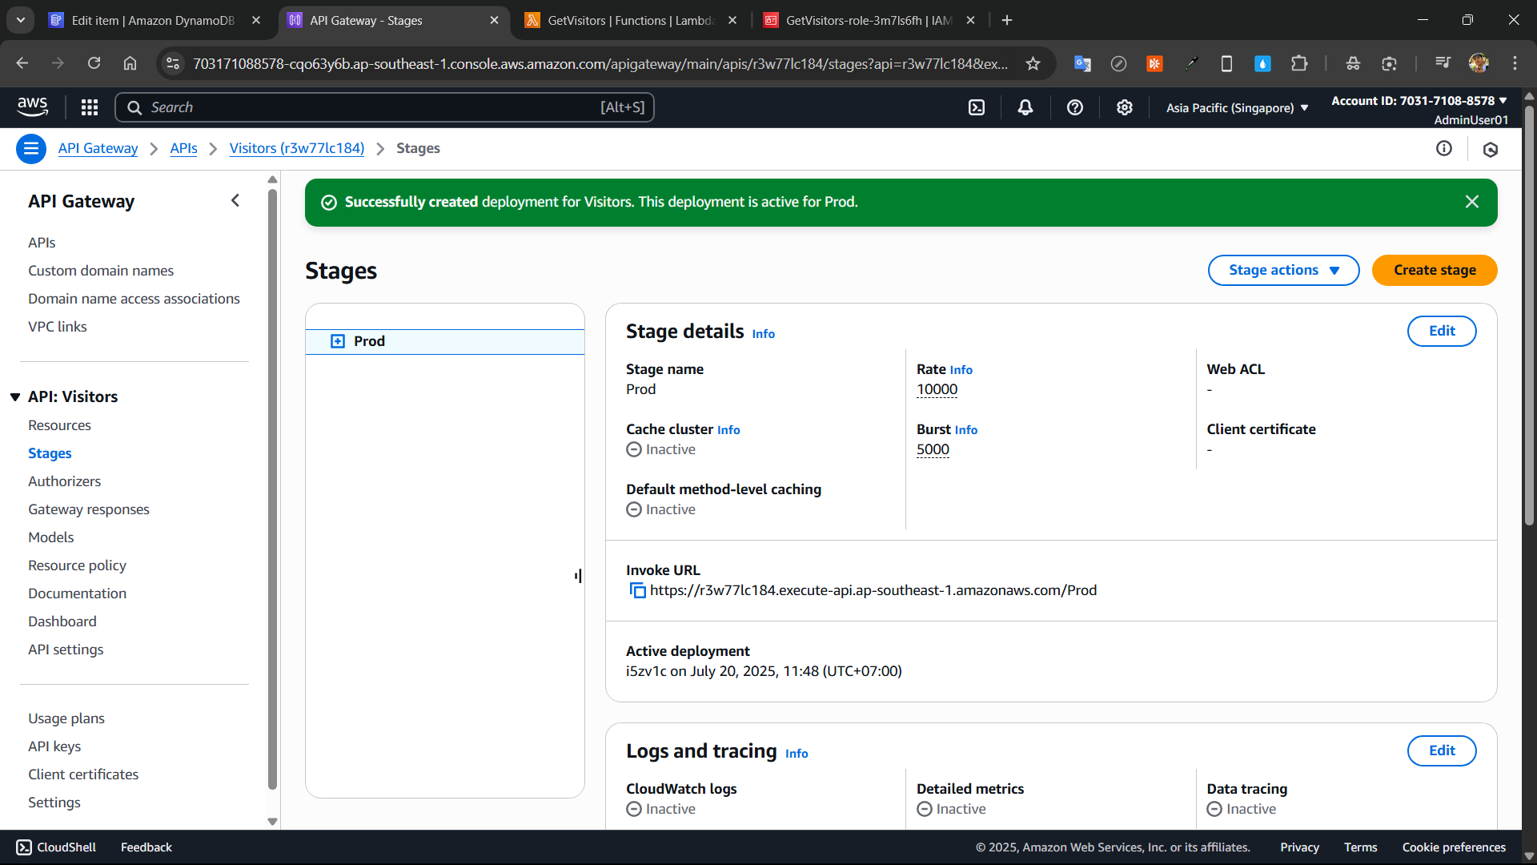
Task: Click the stage panel resize handle
Action: click(578, 576)
